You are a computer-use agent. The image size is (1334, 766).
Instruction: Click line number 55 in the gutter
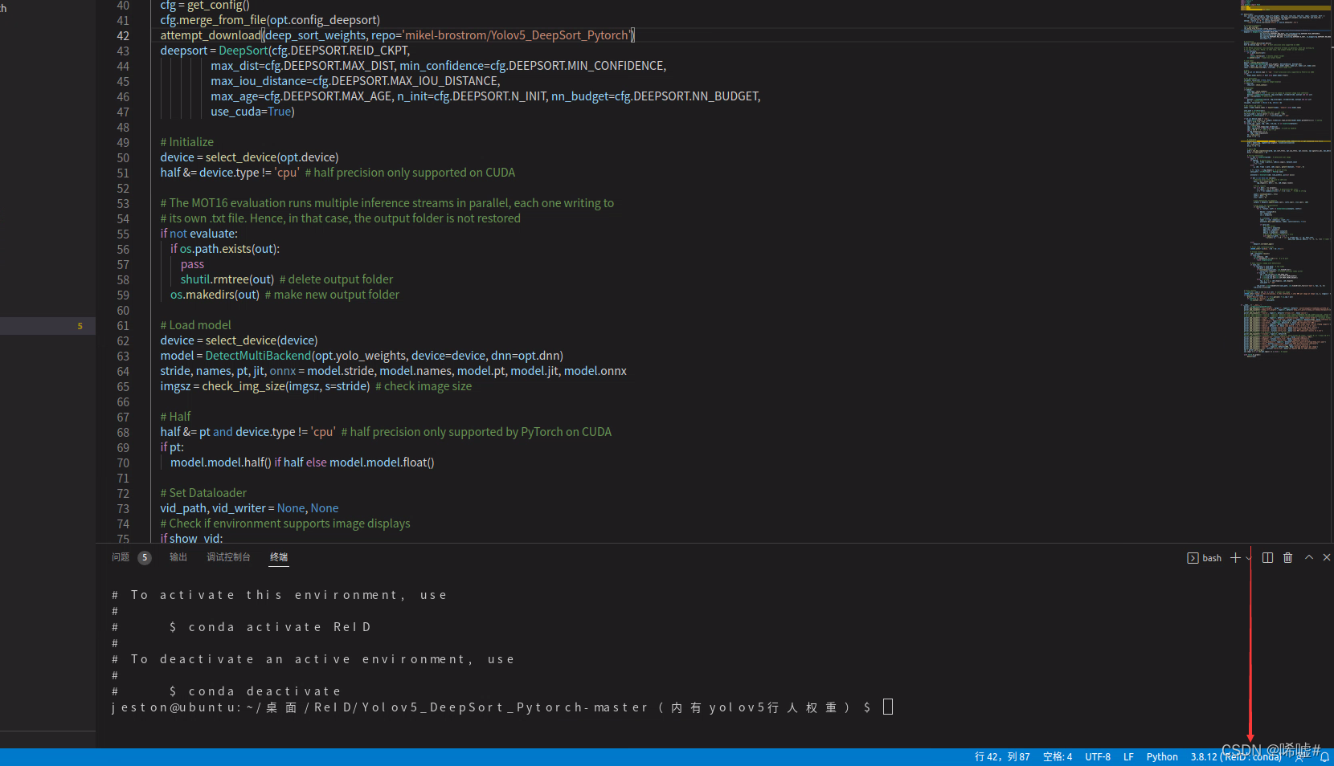point(123,234)
